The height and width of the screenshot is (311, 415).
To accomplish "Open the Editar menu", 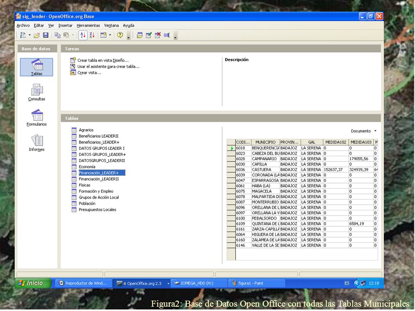I will click(x=39, y=25).
